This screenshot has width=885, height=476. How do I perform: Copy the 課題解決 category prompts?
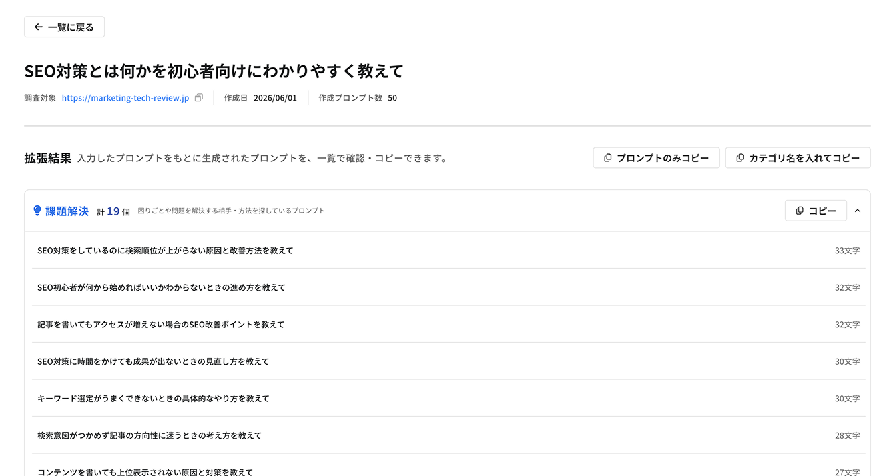[816, 211]
